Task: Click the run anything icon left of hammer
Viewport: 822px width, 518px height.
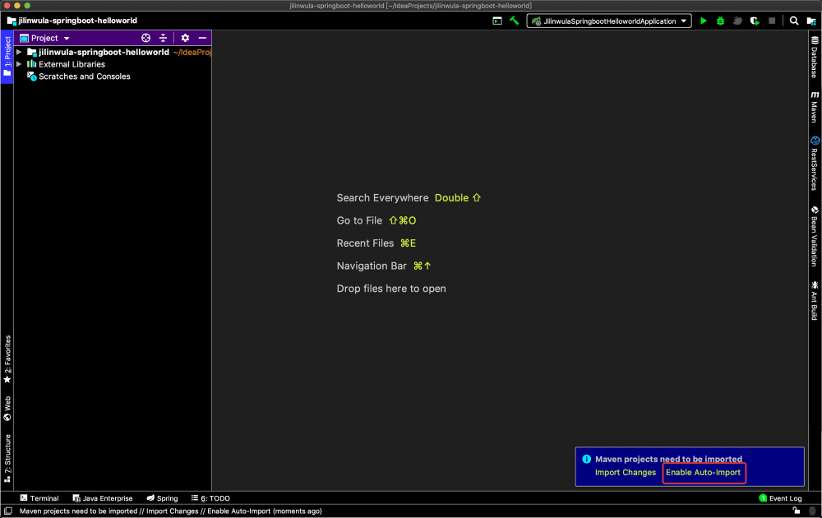Action: click(497, 21)
